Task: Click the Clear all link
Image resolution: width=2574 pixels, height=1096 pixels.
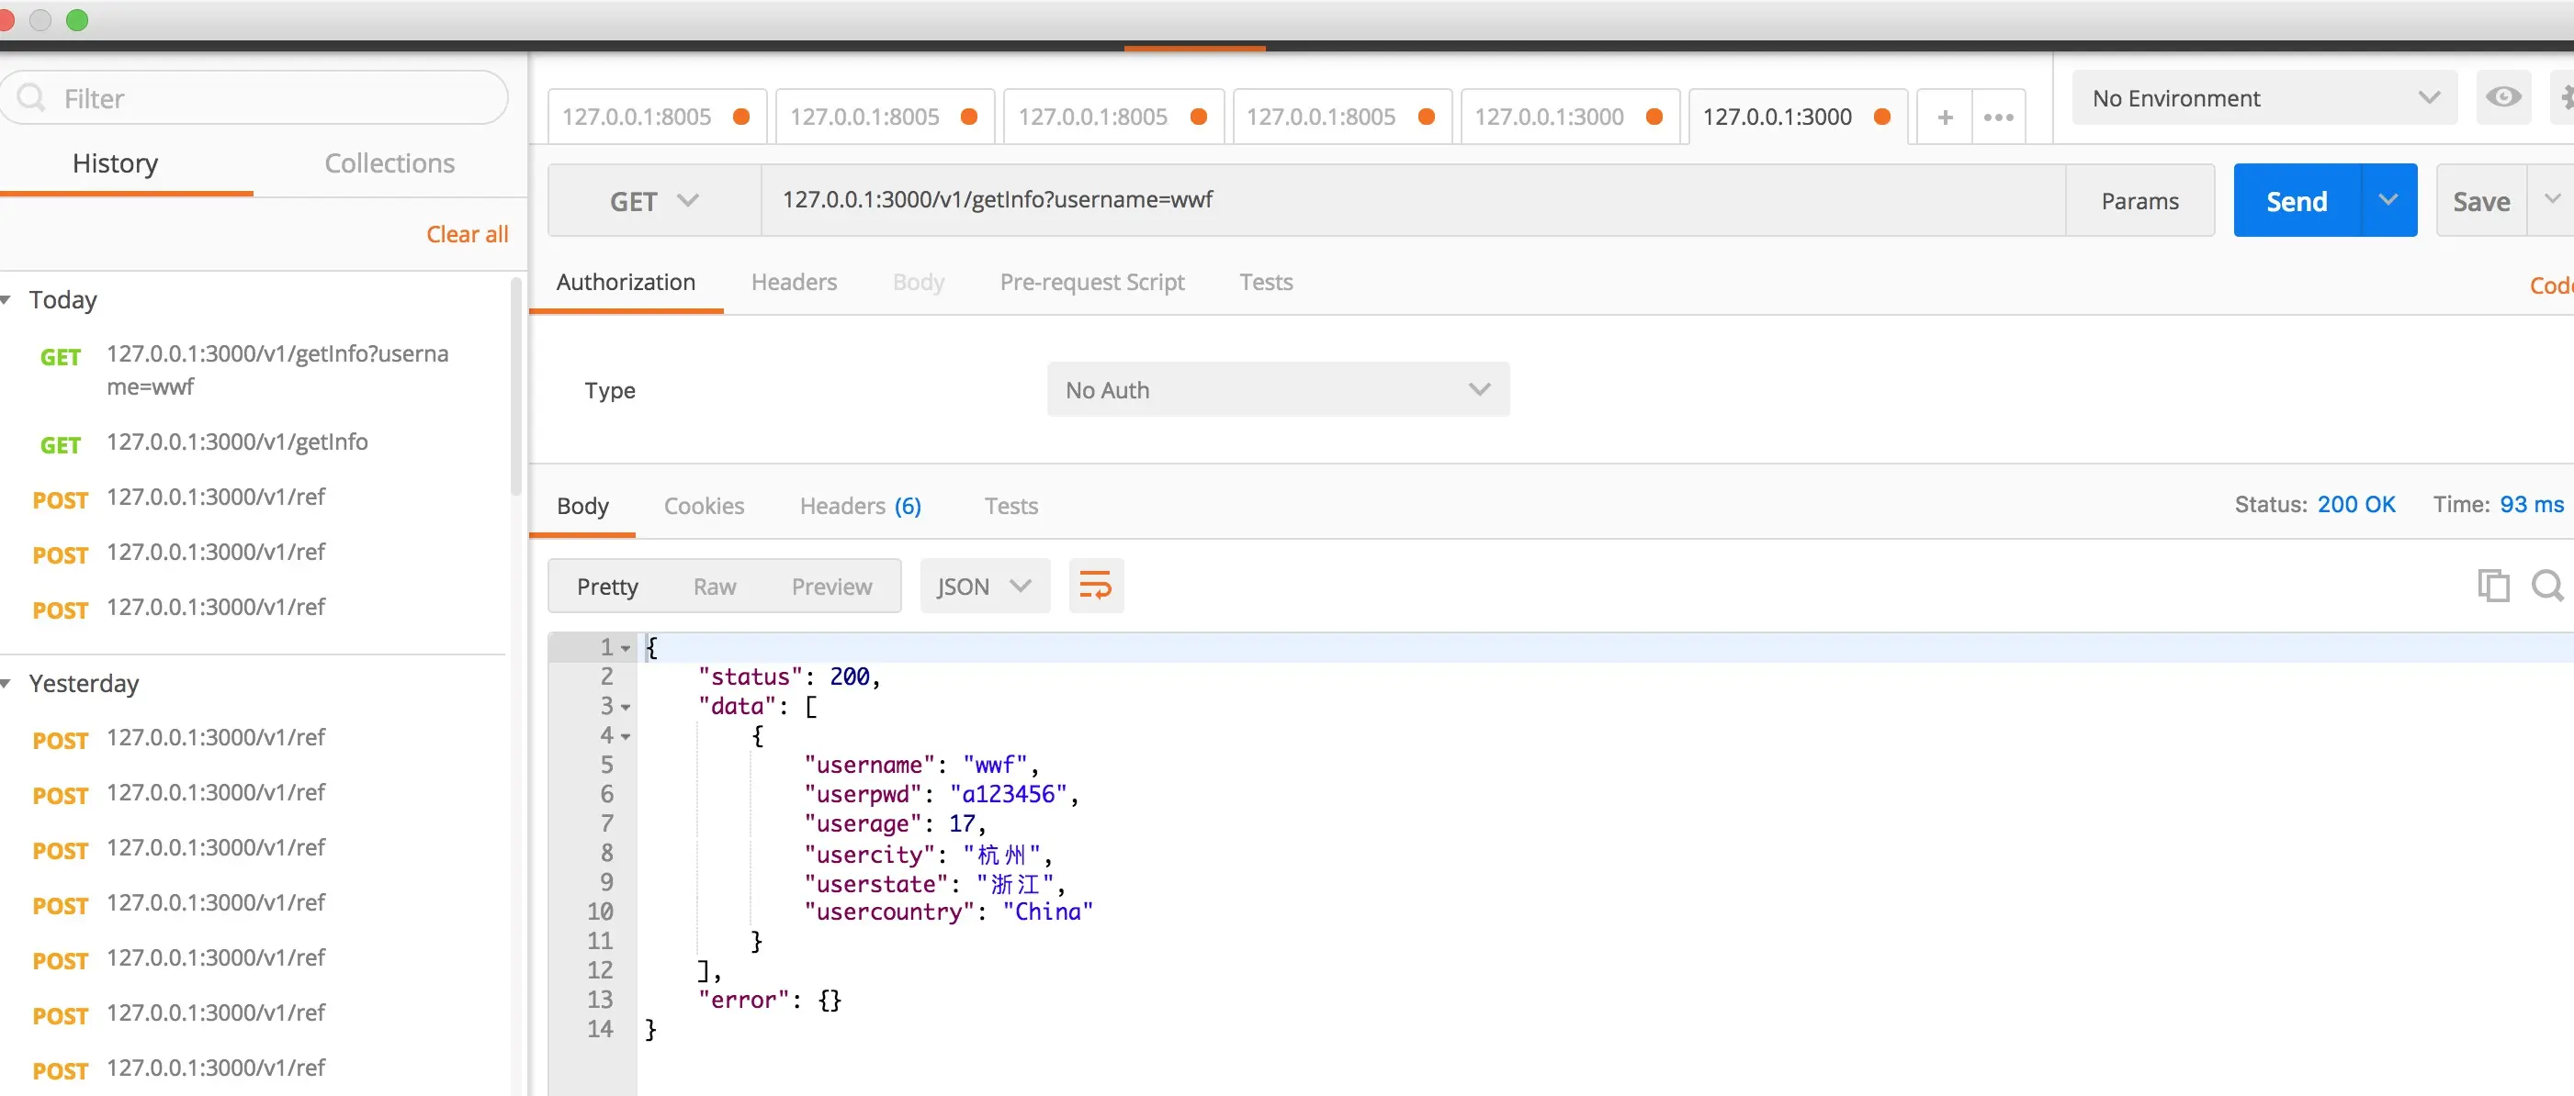Action: coord(467,235)
